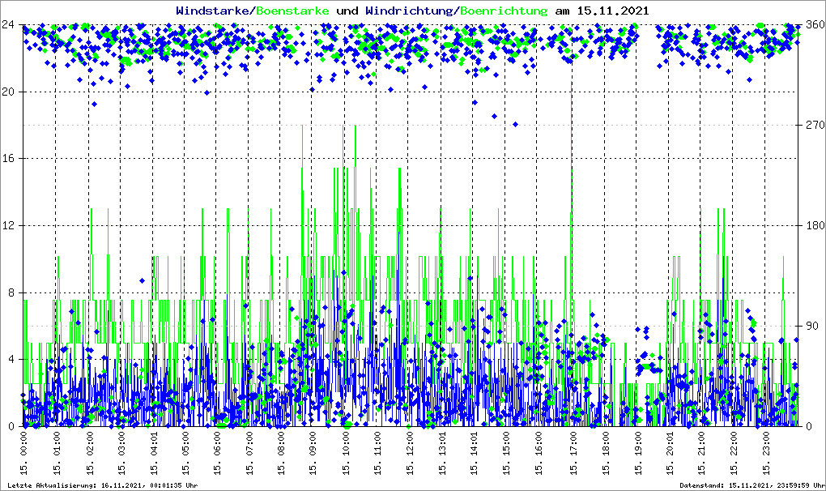Click the '12' wind speed axis label
Screen dimensions: 826x491
pyautogui.click(x=8, y=225)
